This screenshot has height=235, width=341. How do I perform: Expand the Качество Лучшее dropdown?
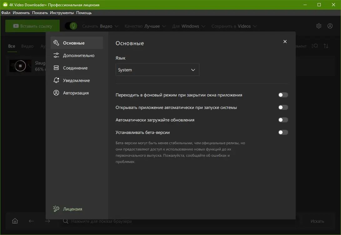point(145,26)
